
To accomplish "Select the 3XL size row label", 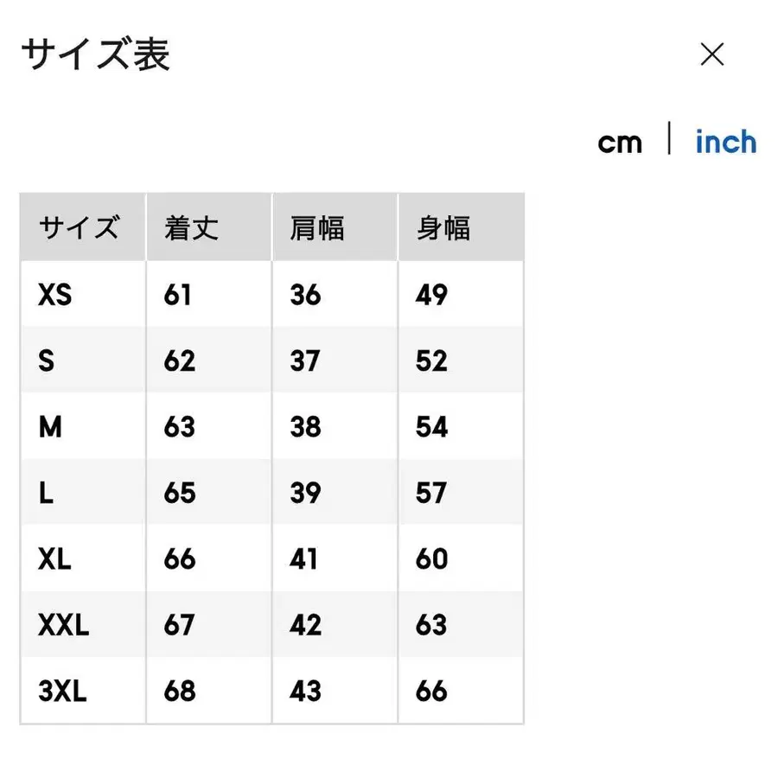I will point(61,690).
